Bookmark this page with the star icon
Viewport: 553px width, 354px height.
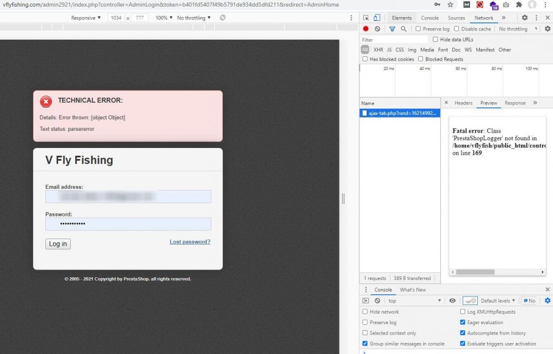pyautogui.click(x=450, y=4)
